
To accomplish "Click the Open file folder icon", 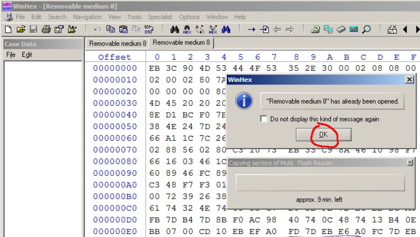I will click(21, 29).
